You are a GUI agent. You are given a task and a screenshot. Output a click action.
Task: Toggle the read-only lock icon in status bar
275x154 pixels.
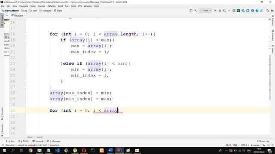coord(263,145)
